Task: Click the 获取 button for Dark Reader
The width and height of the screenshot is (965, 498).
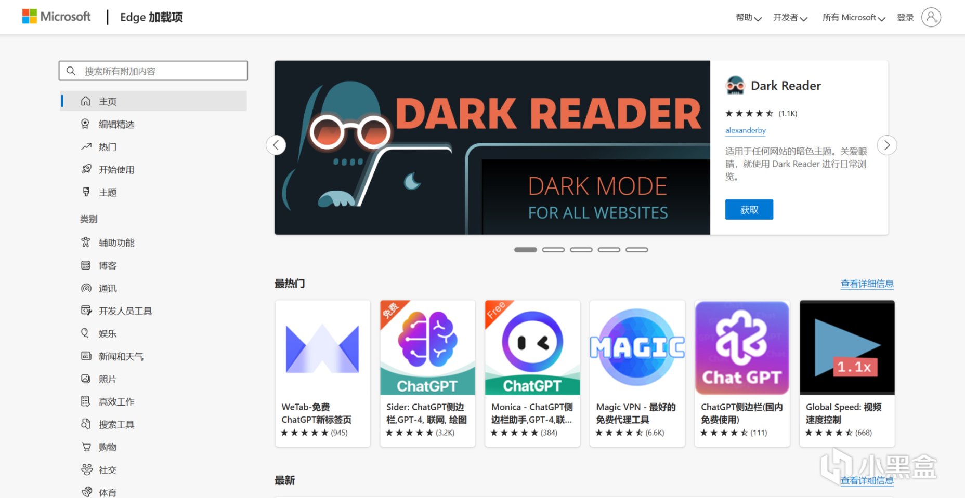Action: [749, 210]
